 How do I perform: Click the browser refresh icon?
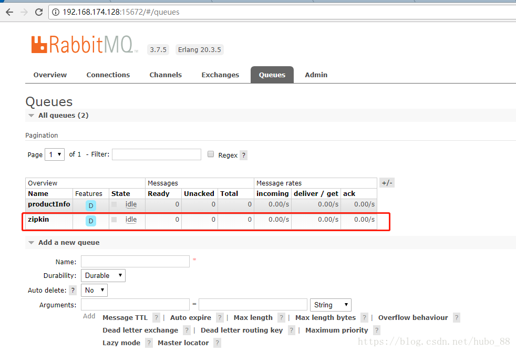[x=38, y=12]
